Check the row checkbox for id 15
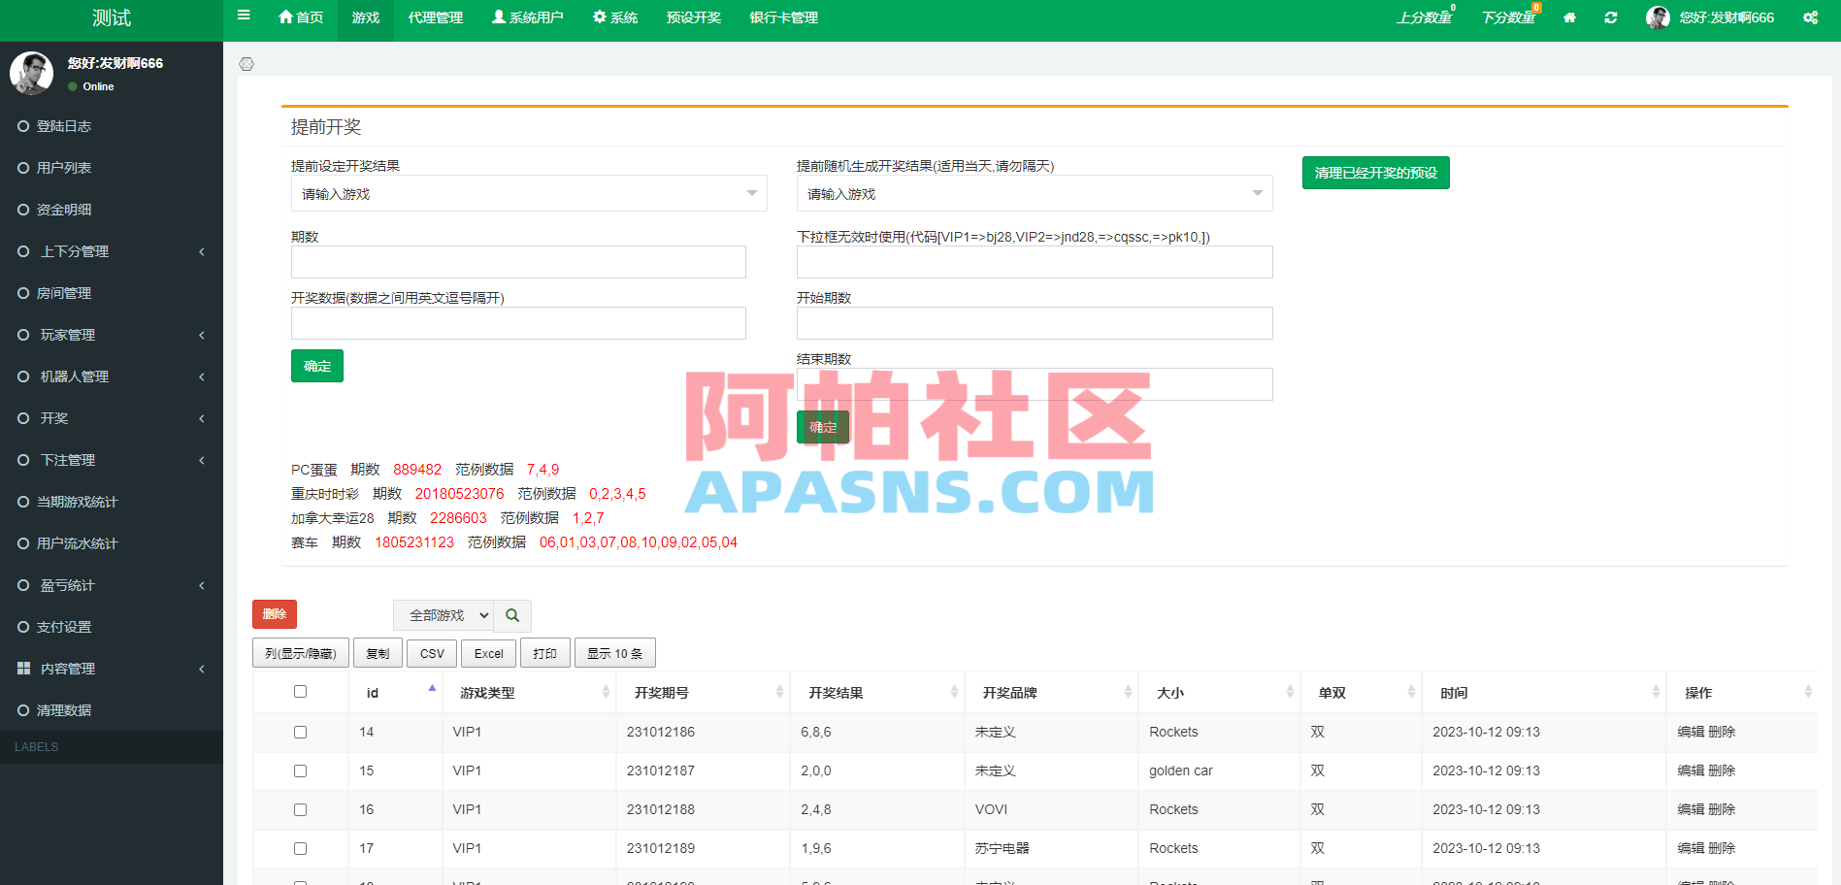This screenshot has height=885, width=1841. tap(300, 770)
